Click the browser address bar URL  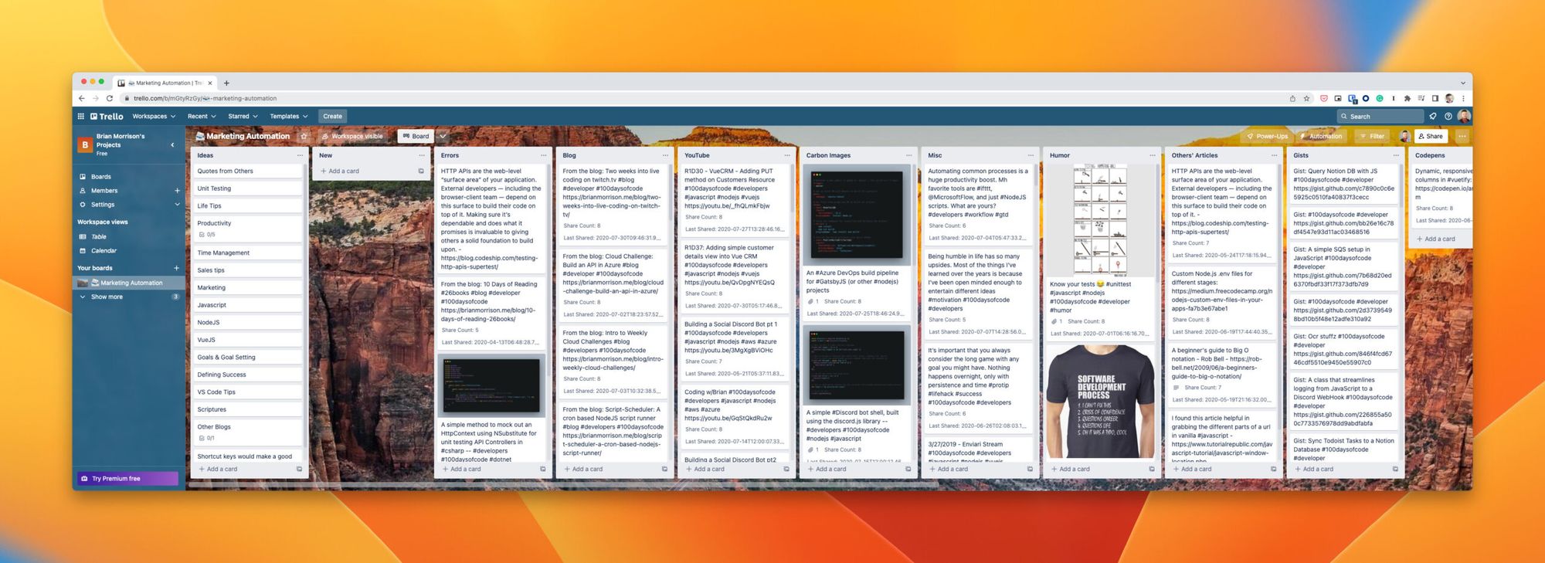tap(205, 98)
